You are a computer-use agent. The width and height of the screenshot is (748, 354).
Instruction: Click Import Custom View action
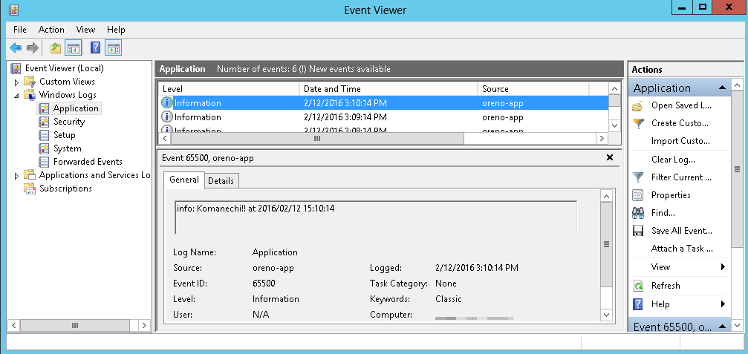[680, 141]
